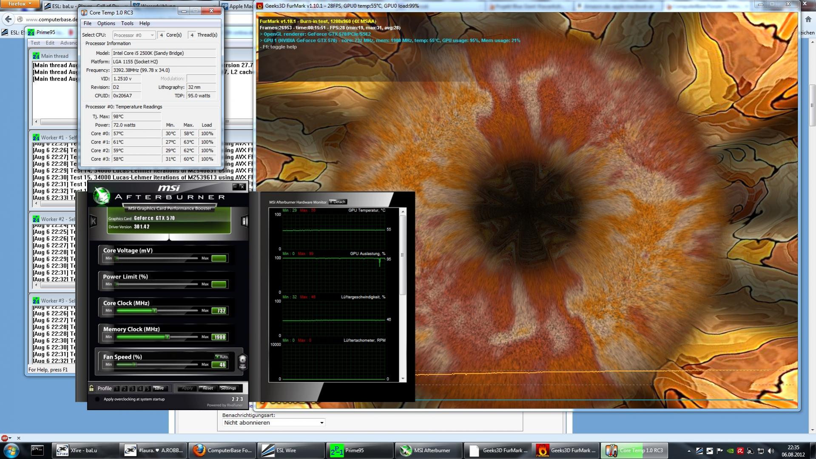Image resolution: width=816 pixels, height=459 pixels.
Task: Open the fan User Define settings
Action: tap(242, 362)
